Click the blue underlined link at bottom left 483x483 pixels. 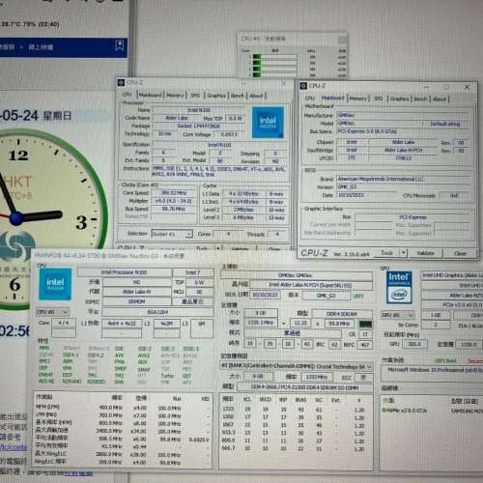coord(78,473)
